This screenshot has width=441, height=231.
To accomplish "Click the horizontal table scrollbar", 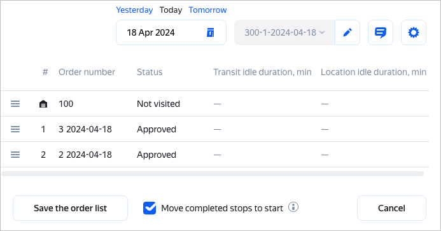I will [x=213, y=174].
